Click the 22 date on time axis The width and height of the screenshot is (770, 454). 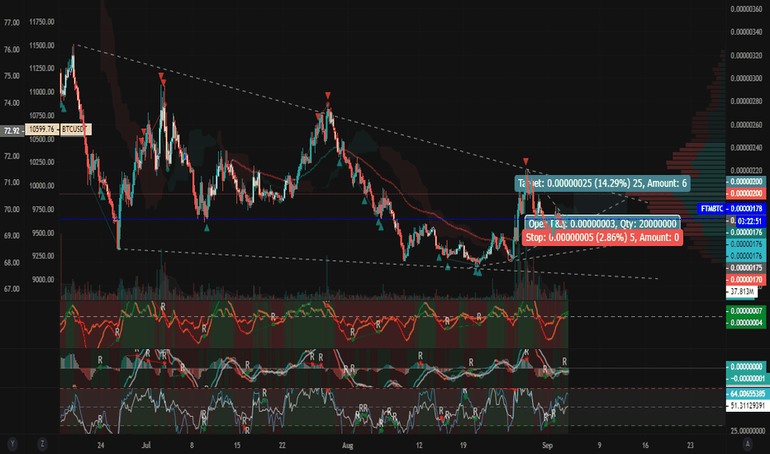282,445
